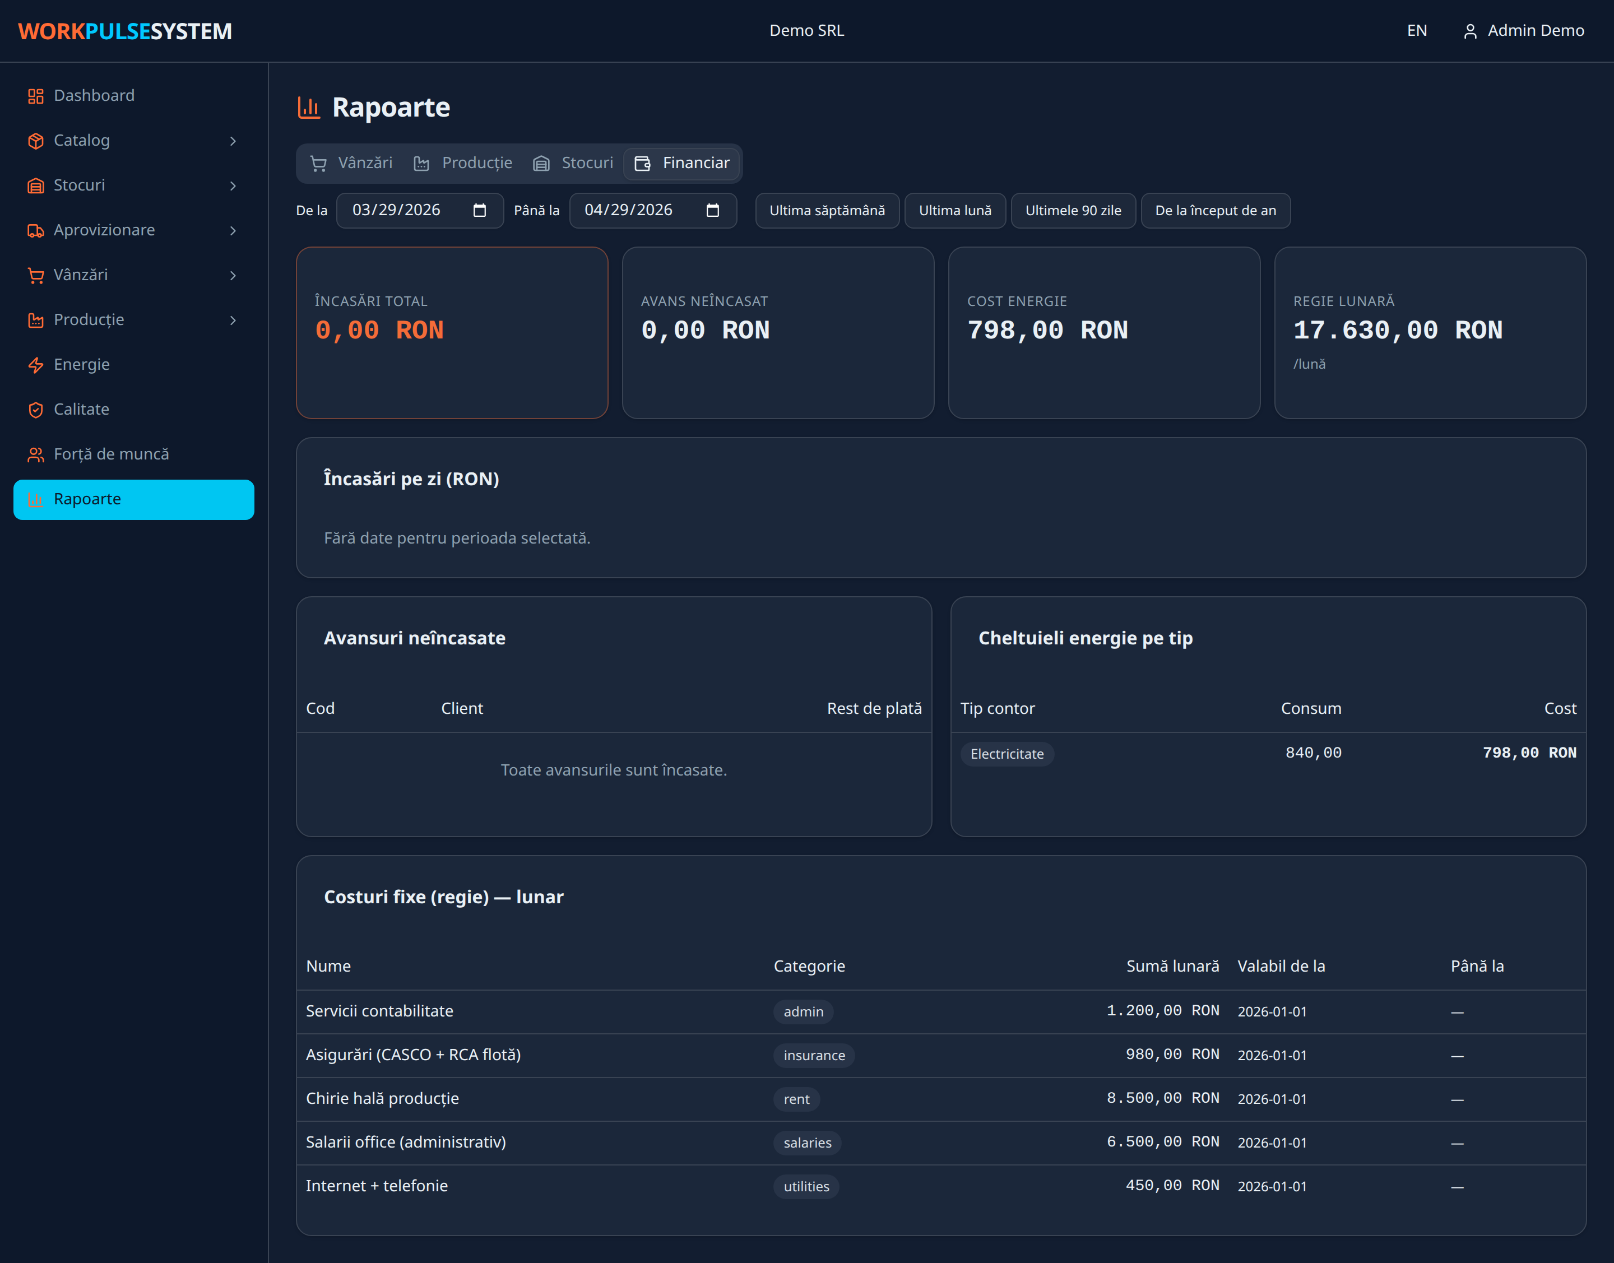Click the user avatar icon near Admin Demo

pos(1470,31)
